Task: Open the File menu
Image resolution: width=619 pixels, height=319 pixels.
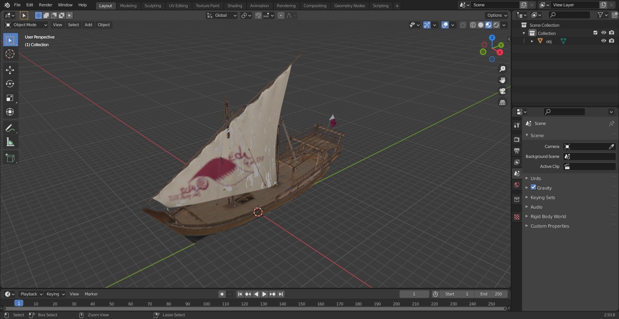Action: [17, 5]
